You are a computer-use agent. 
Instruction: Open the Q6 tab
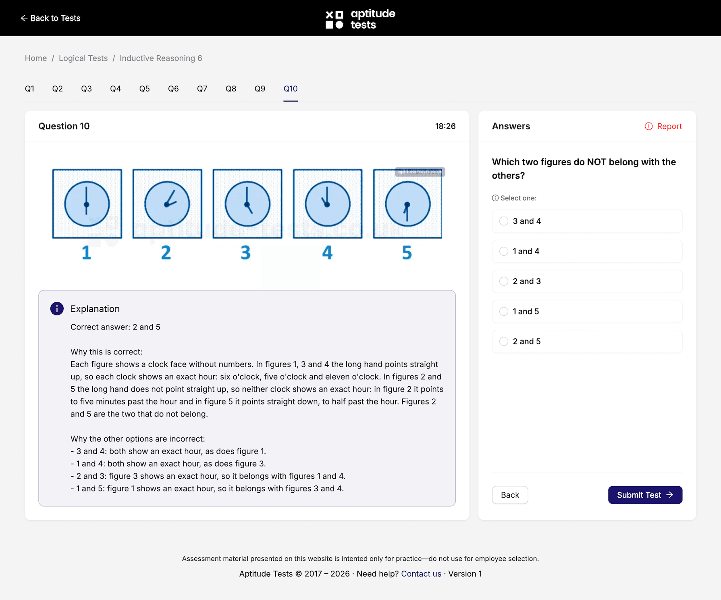[173, 89]
